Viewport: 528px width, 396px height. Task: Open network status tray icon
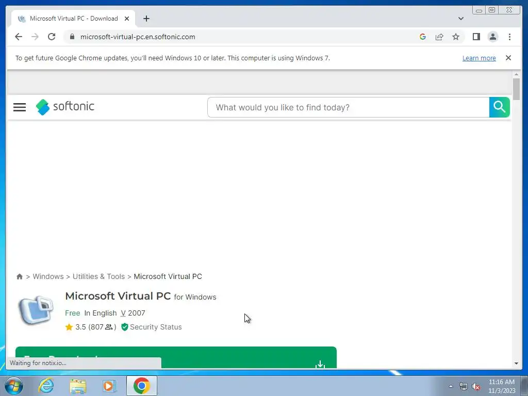(x=464, y=387)
